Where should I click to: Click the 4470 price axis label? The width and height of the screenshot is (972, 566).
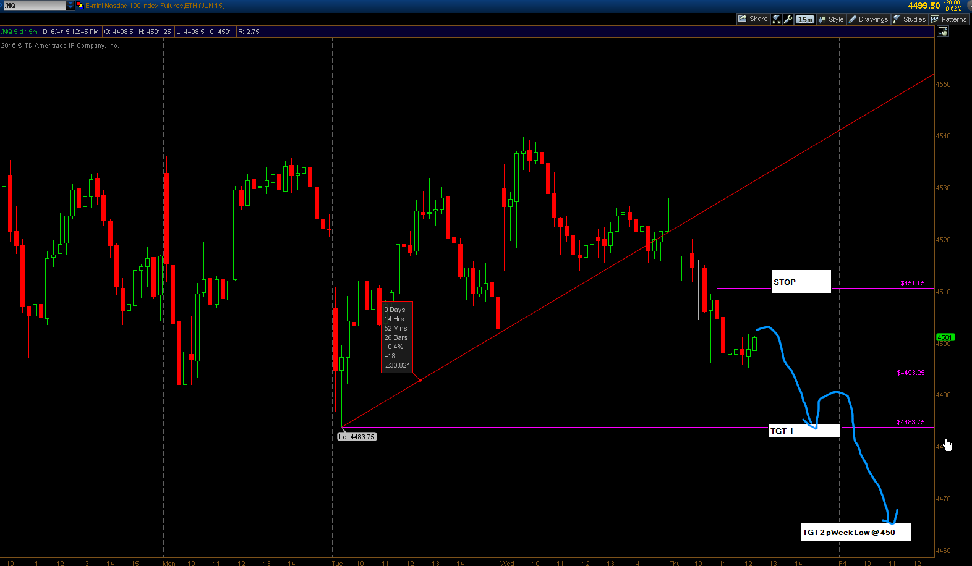tap(944, 499)
